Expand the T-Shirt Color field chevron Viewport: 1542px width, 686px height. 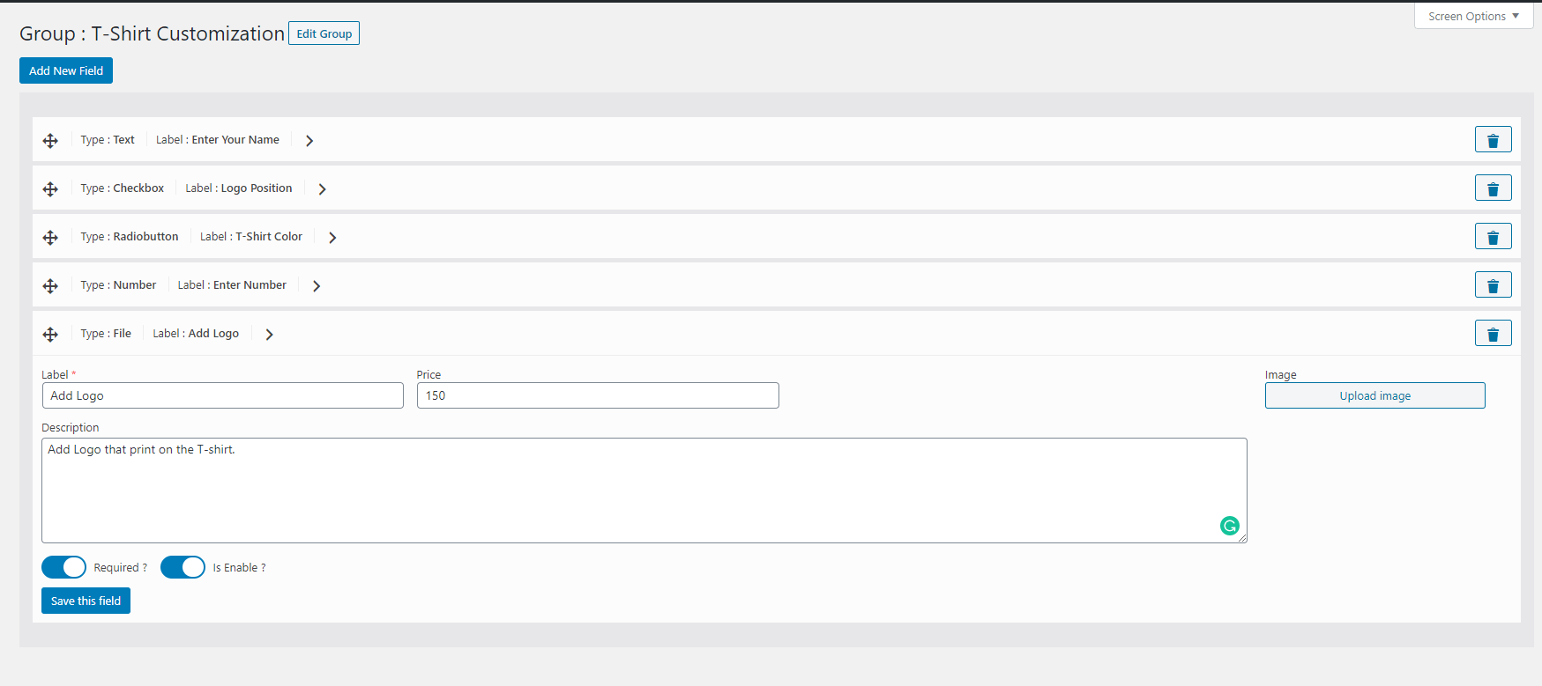(x=332, y=238)
